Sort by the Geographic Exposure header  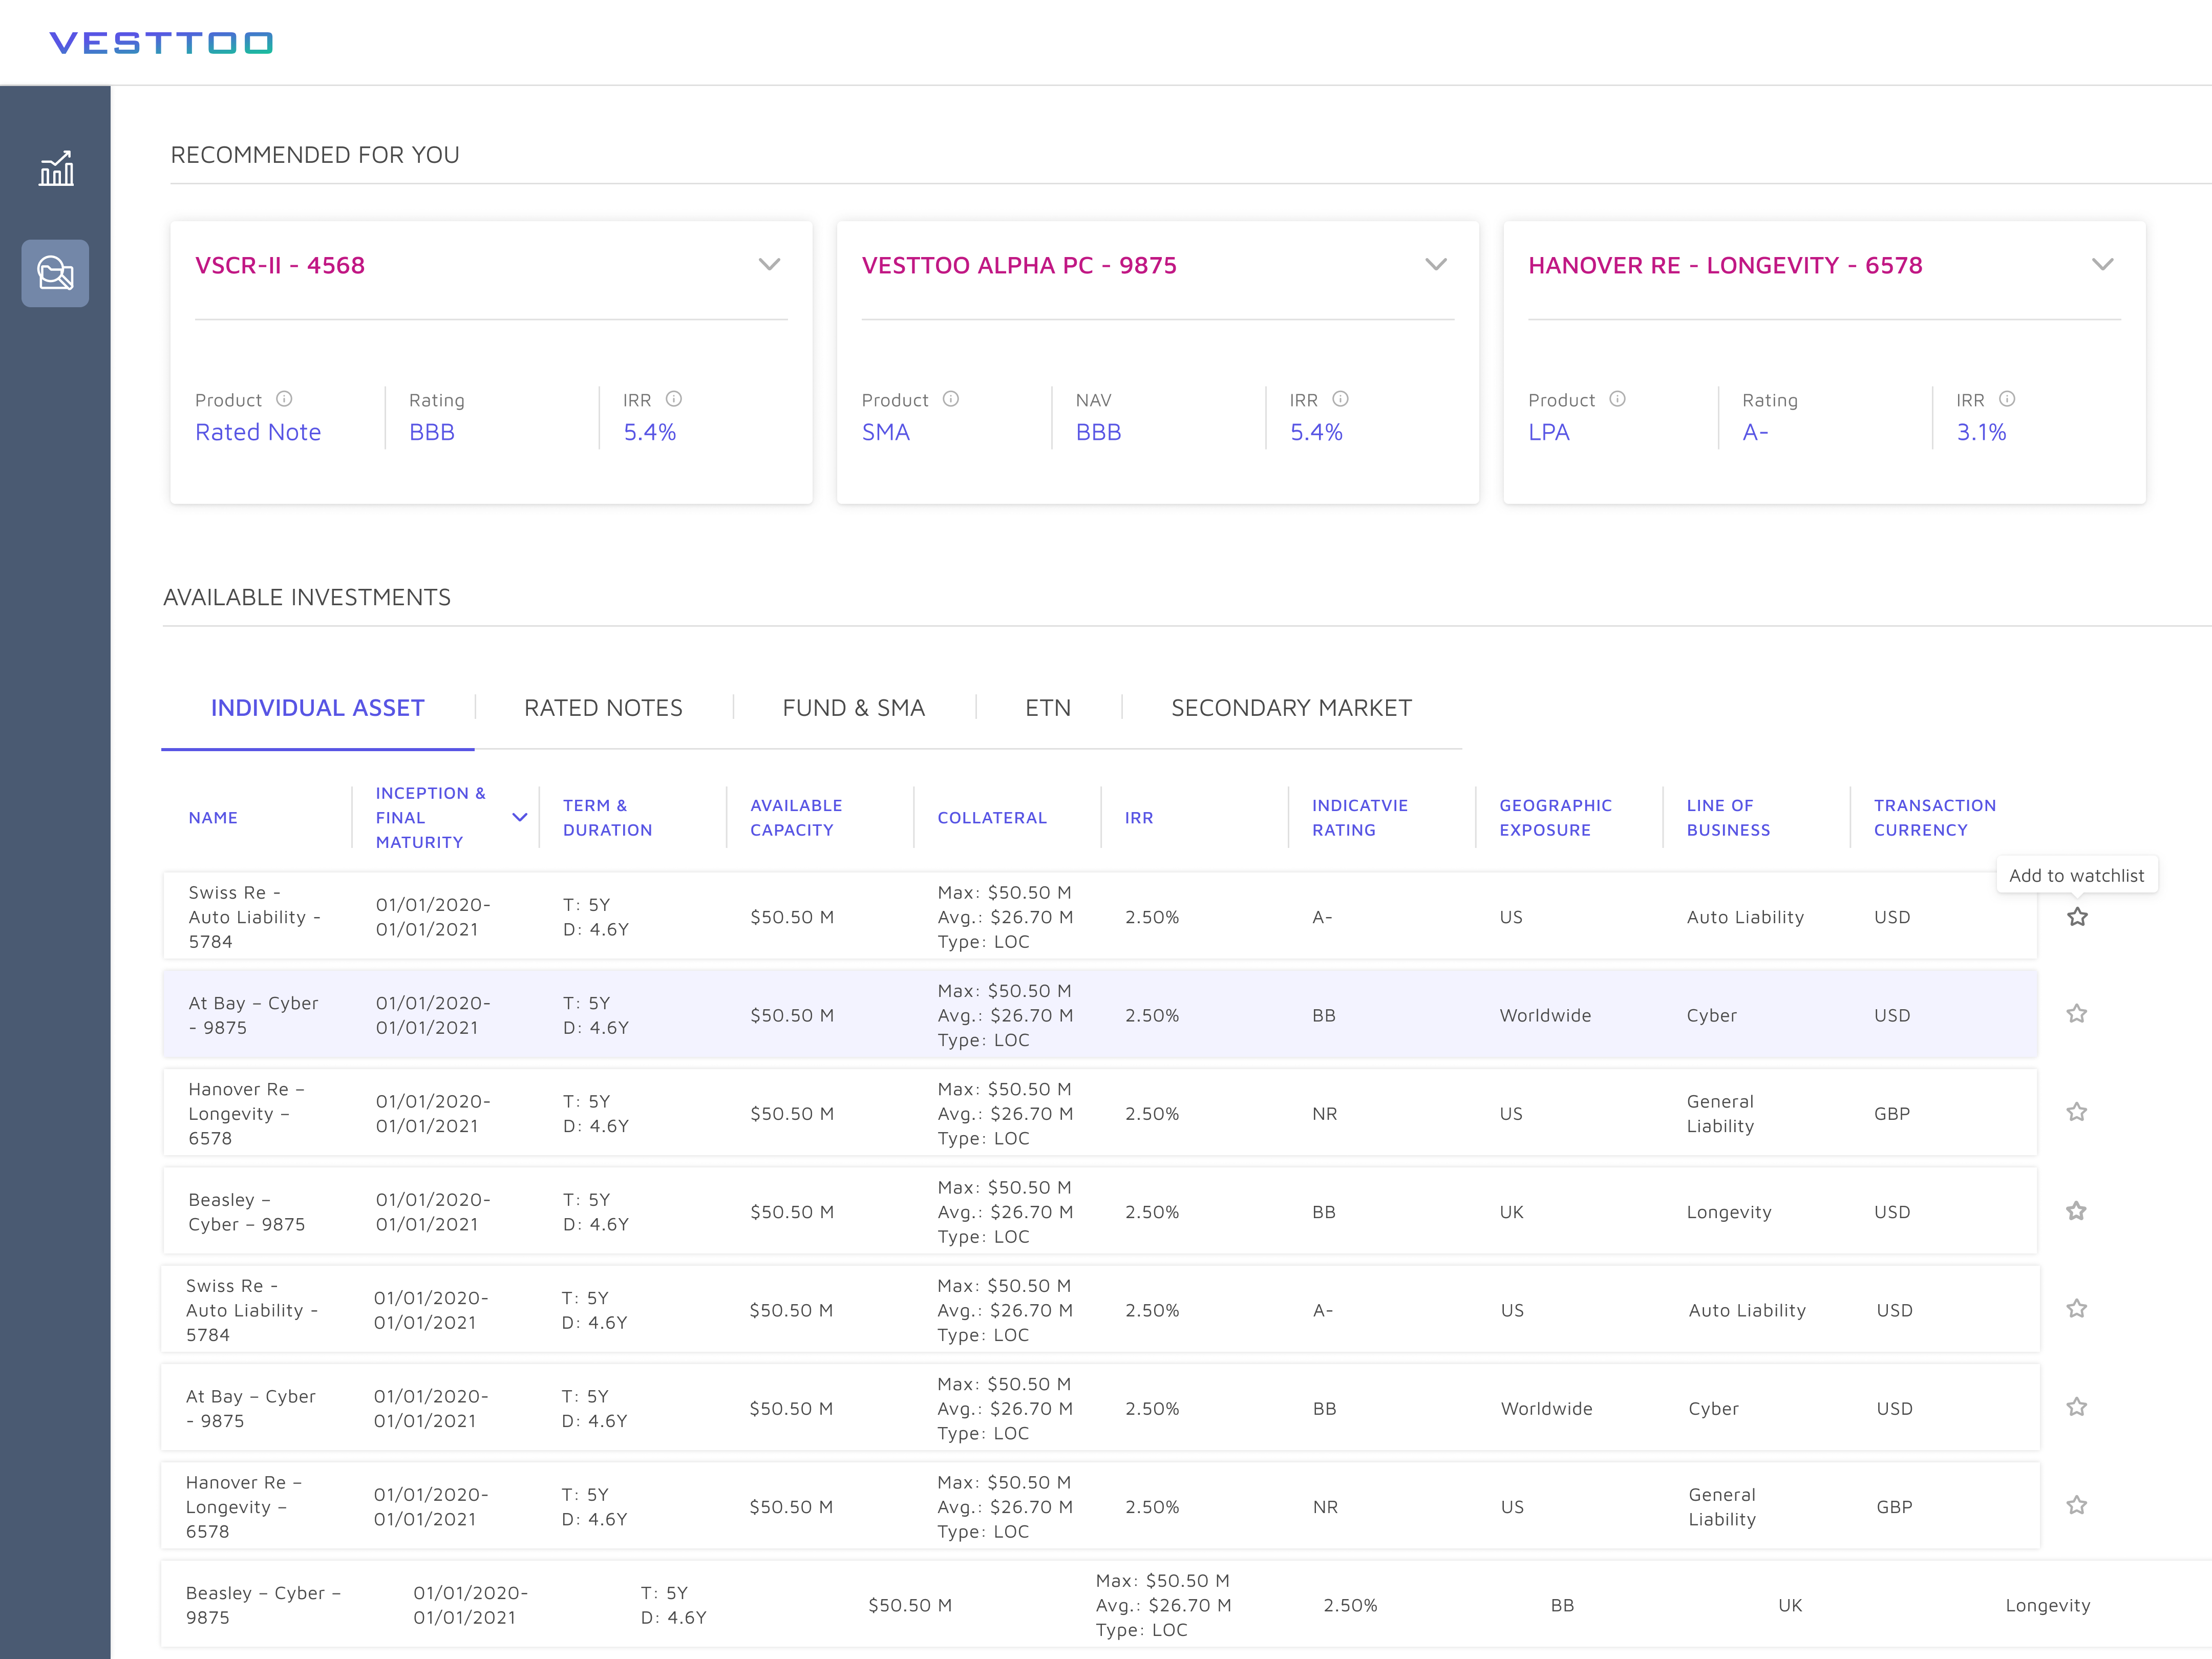point(1555,818)
